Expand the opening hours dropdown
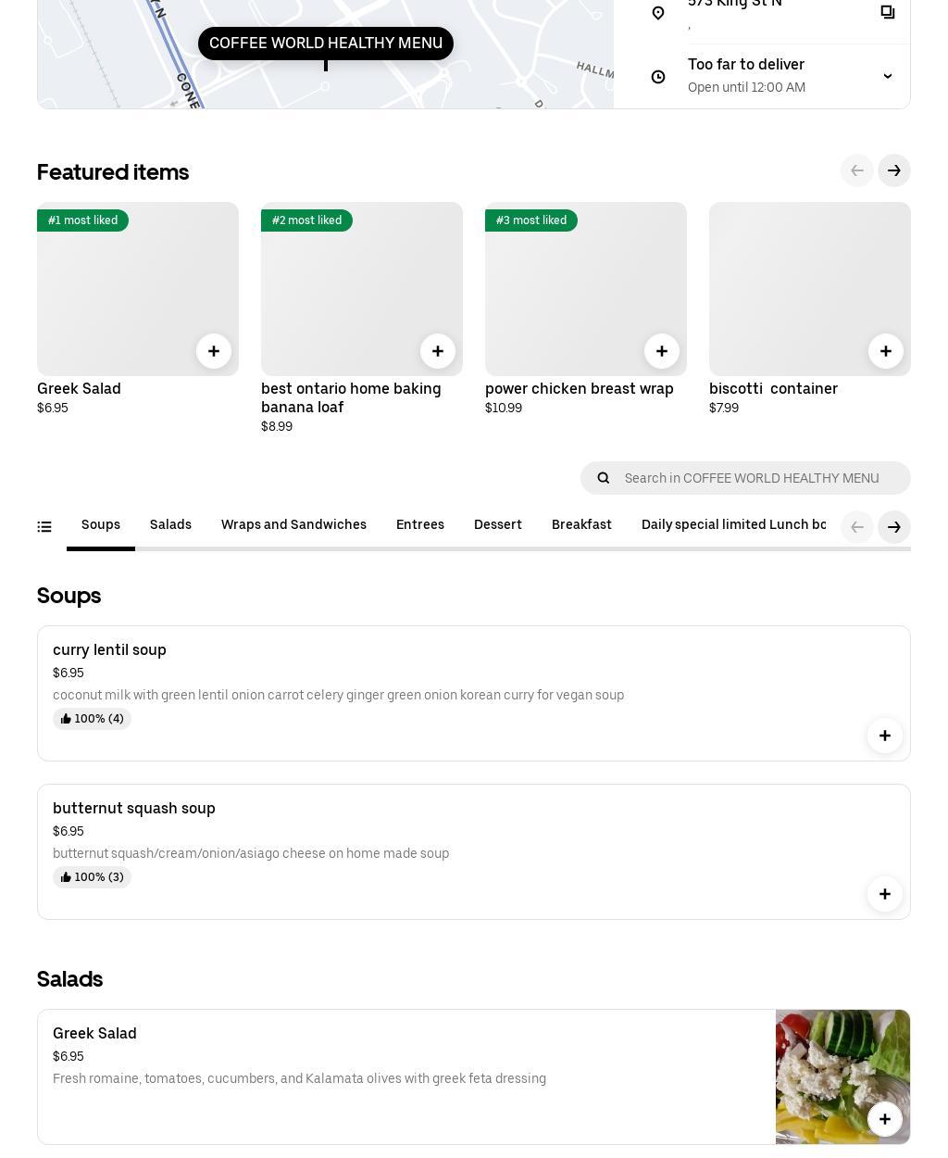The height and width of the screenshot is (1158, 948). tap(888, 76)
